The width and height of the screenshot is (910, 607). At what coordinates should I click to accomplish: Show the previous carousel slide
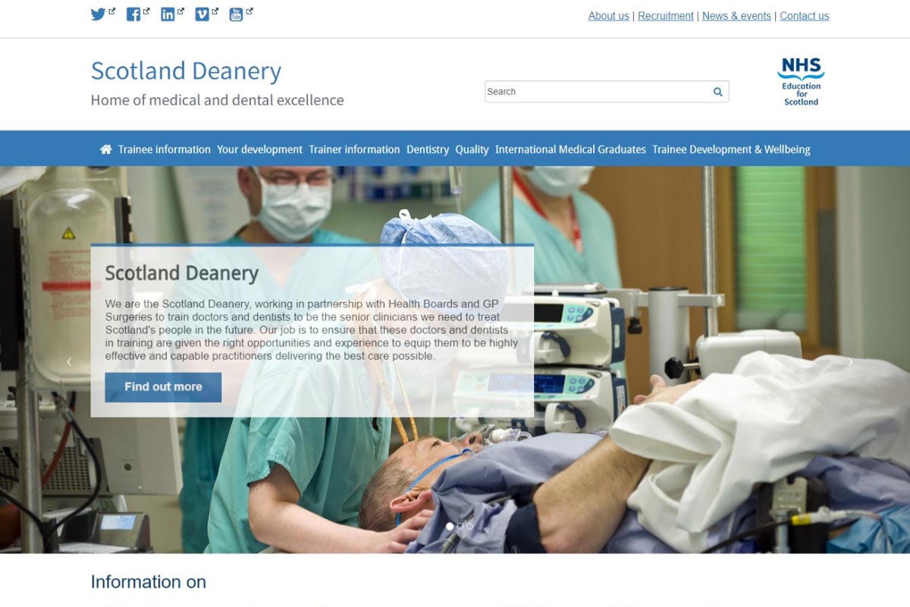tap(69, 362)
